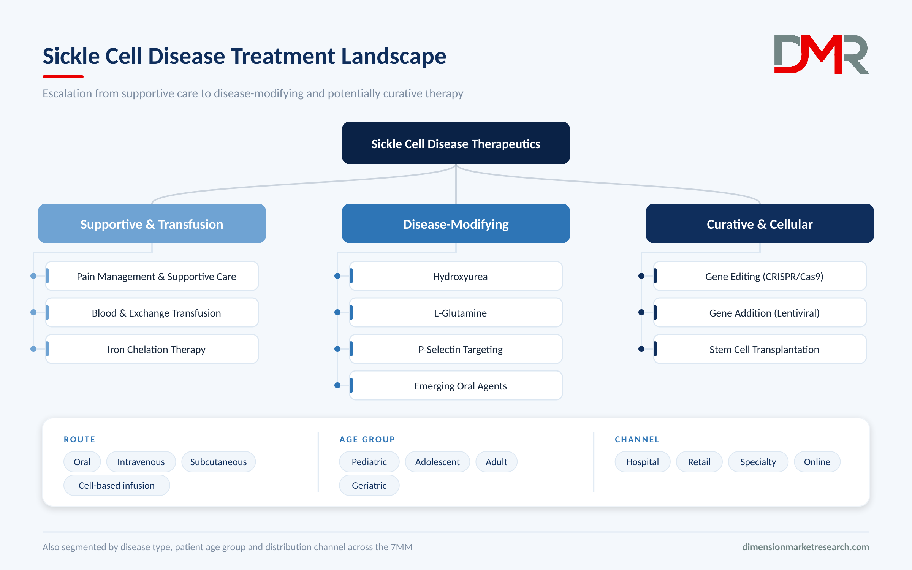The height and width of the screenshot is (570, 912).
Task: Select the Disease-Modifying category box
Action: (x=456, y=223)
